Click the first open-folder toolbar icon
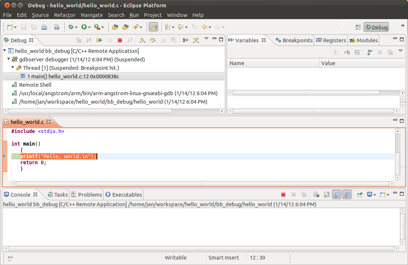The height and width of the screenshot is (265, 408). point(115,27)
